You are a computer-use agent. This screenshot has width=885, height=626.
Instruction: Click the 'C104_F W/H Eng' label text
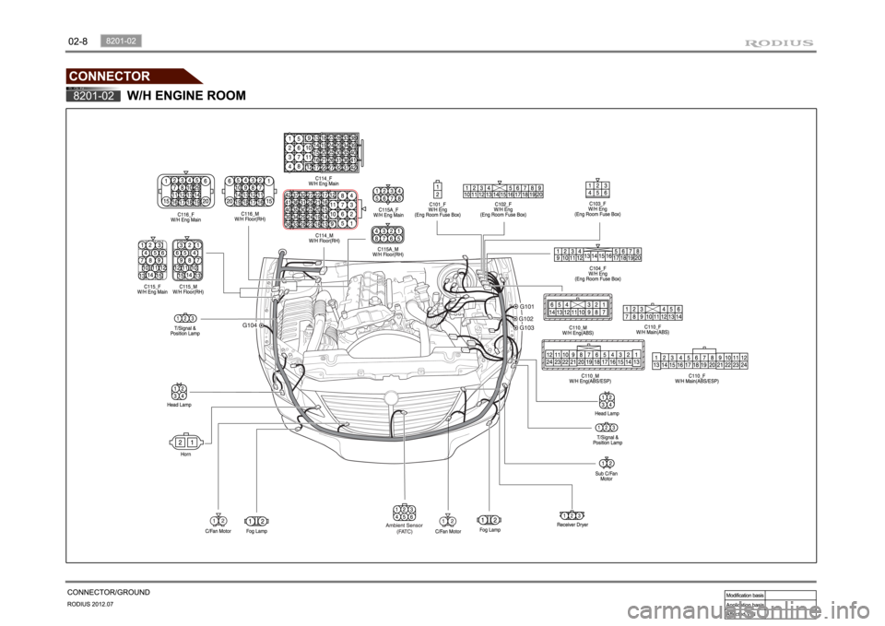click(597, 271)
